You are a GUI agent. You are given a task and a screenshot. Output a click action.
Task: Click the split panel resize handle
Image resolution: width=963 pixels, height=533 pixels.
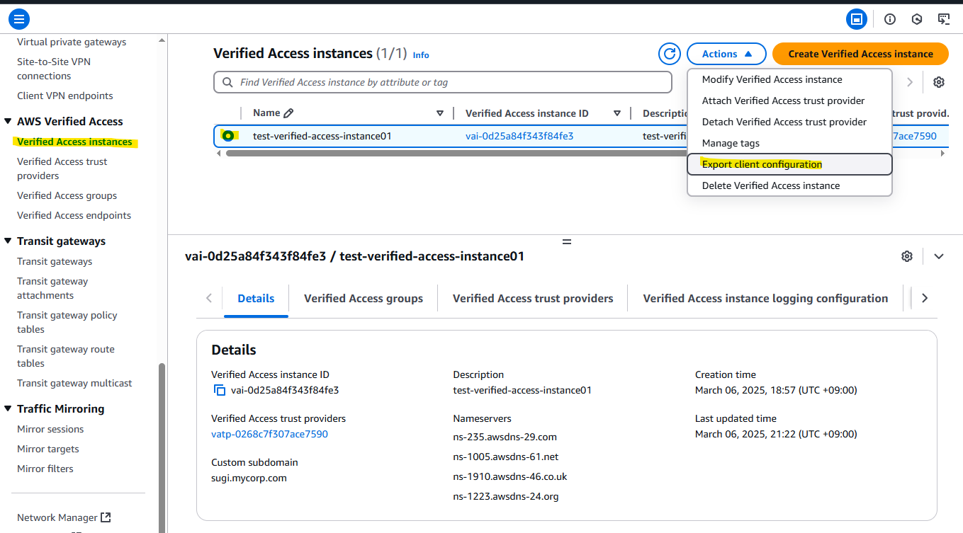566,242
